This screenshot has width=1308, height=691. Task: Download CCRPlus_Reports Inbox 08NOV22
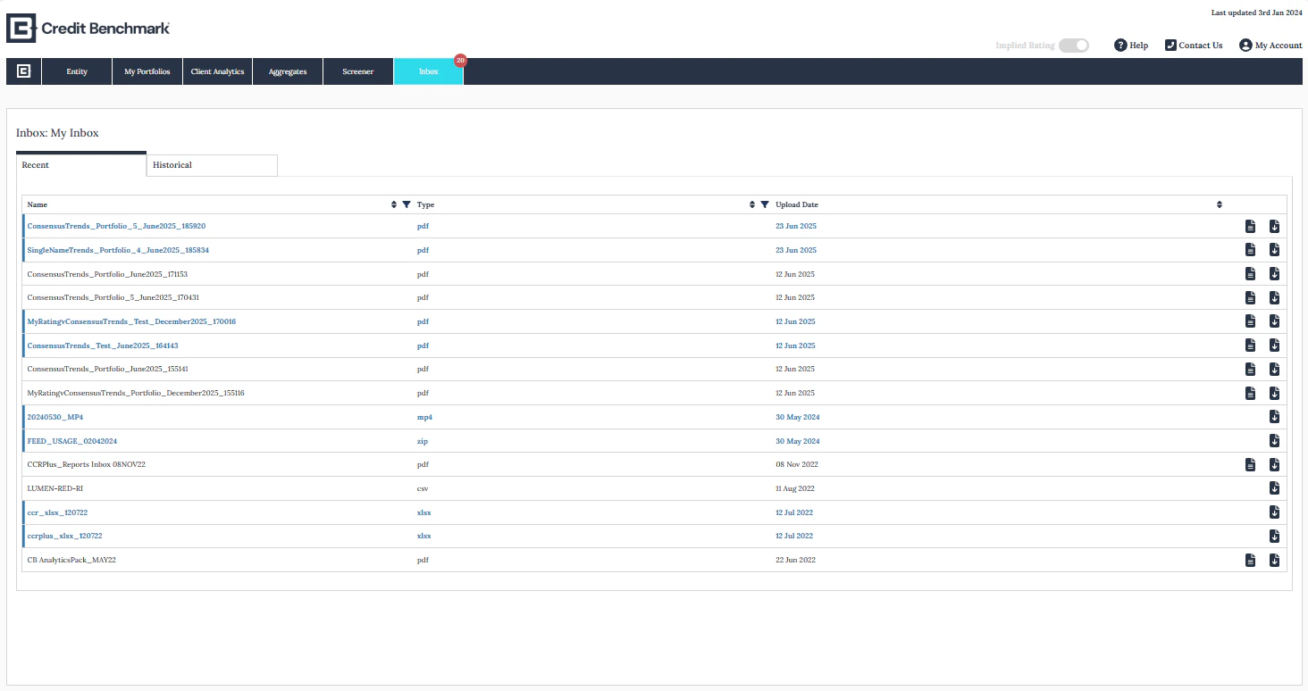click(1275, 464)
